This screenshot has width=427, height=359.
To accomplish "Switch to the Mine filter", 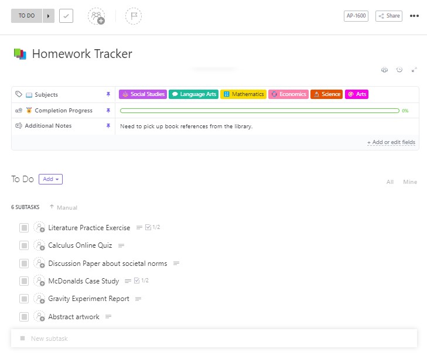I will [410, 182].
